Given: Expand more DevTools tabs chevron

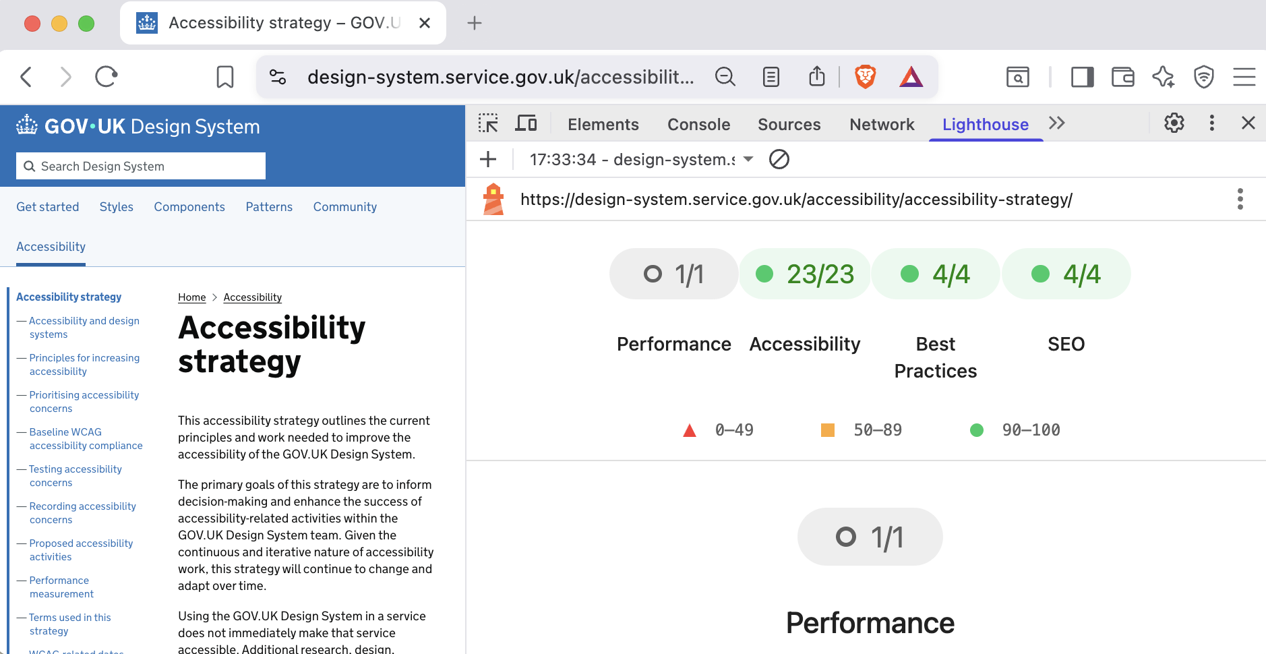Looking at the screenshot, I should (1056, 123).
